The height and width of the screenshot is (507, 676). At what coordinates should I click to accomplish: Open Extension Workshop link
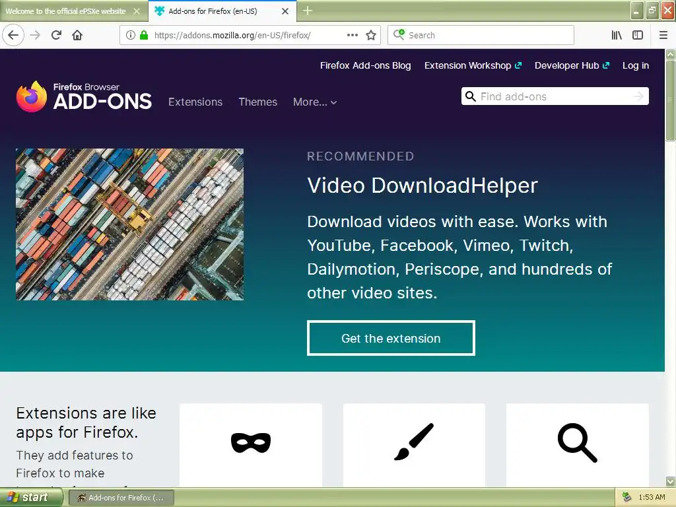click(473, 65)
